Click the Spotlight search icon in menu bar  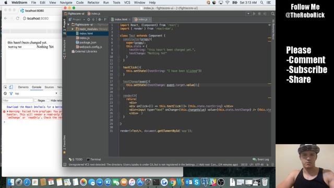pyautogui.click(x=261, y=3)
